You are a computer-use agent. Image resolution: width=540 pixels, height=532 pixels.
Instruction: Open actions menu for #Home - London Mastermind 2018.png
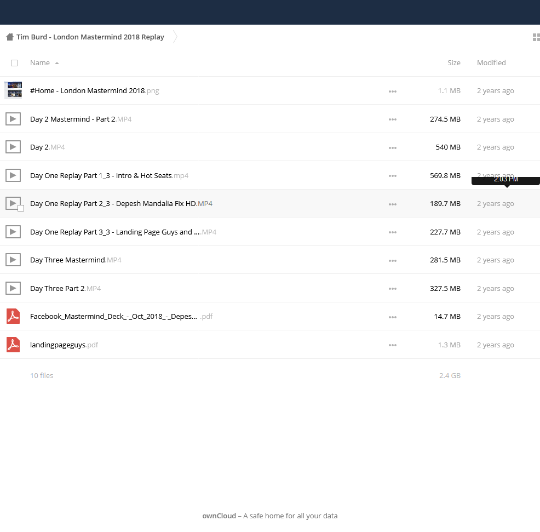(x=393, y=91)
